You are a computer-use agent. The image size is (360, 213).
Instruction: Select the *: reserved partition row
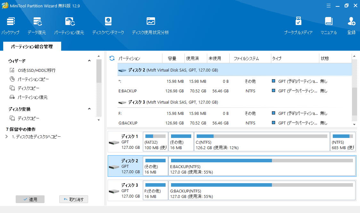click(234, 81)
